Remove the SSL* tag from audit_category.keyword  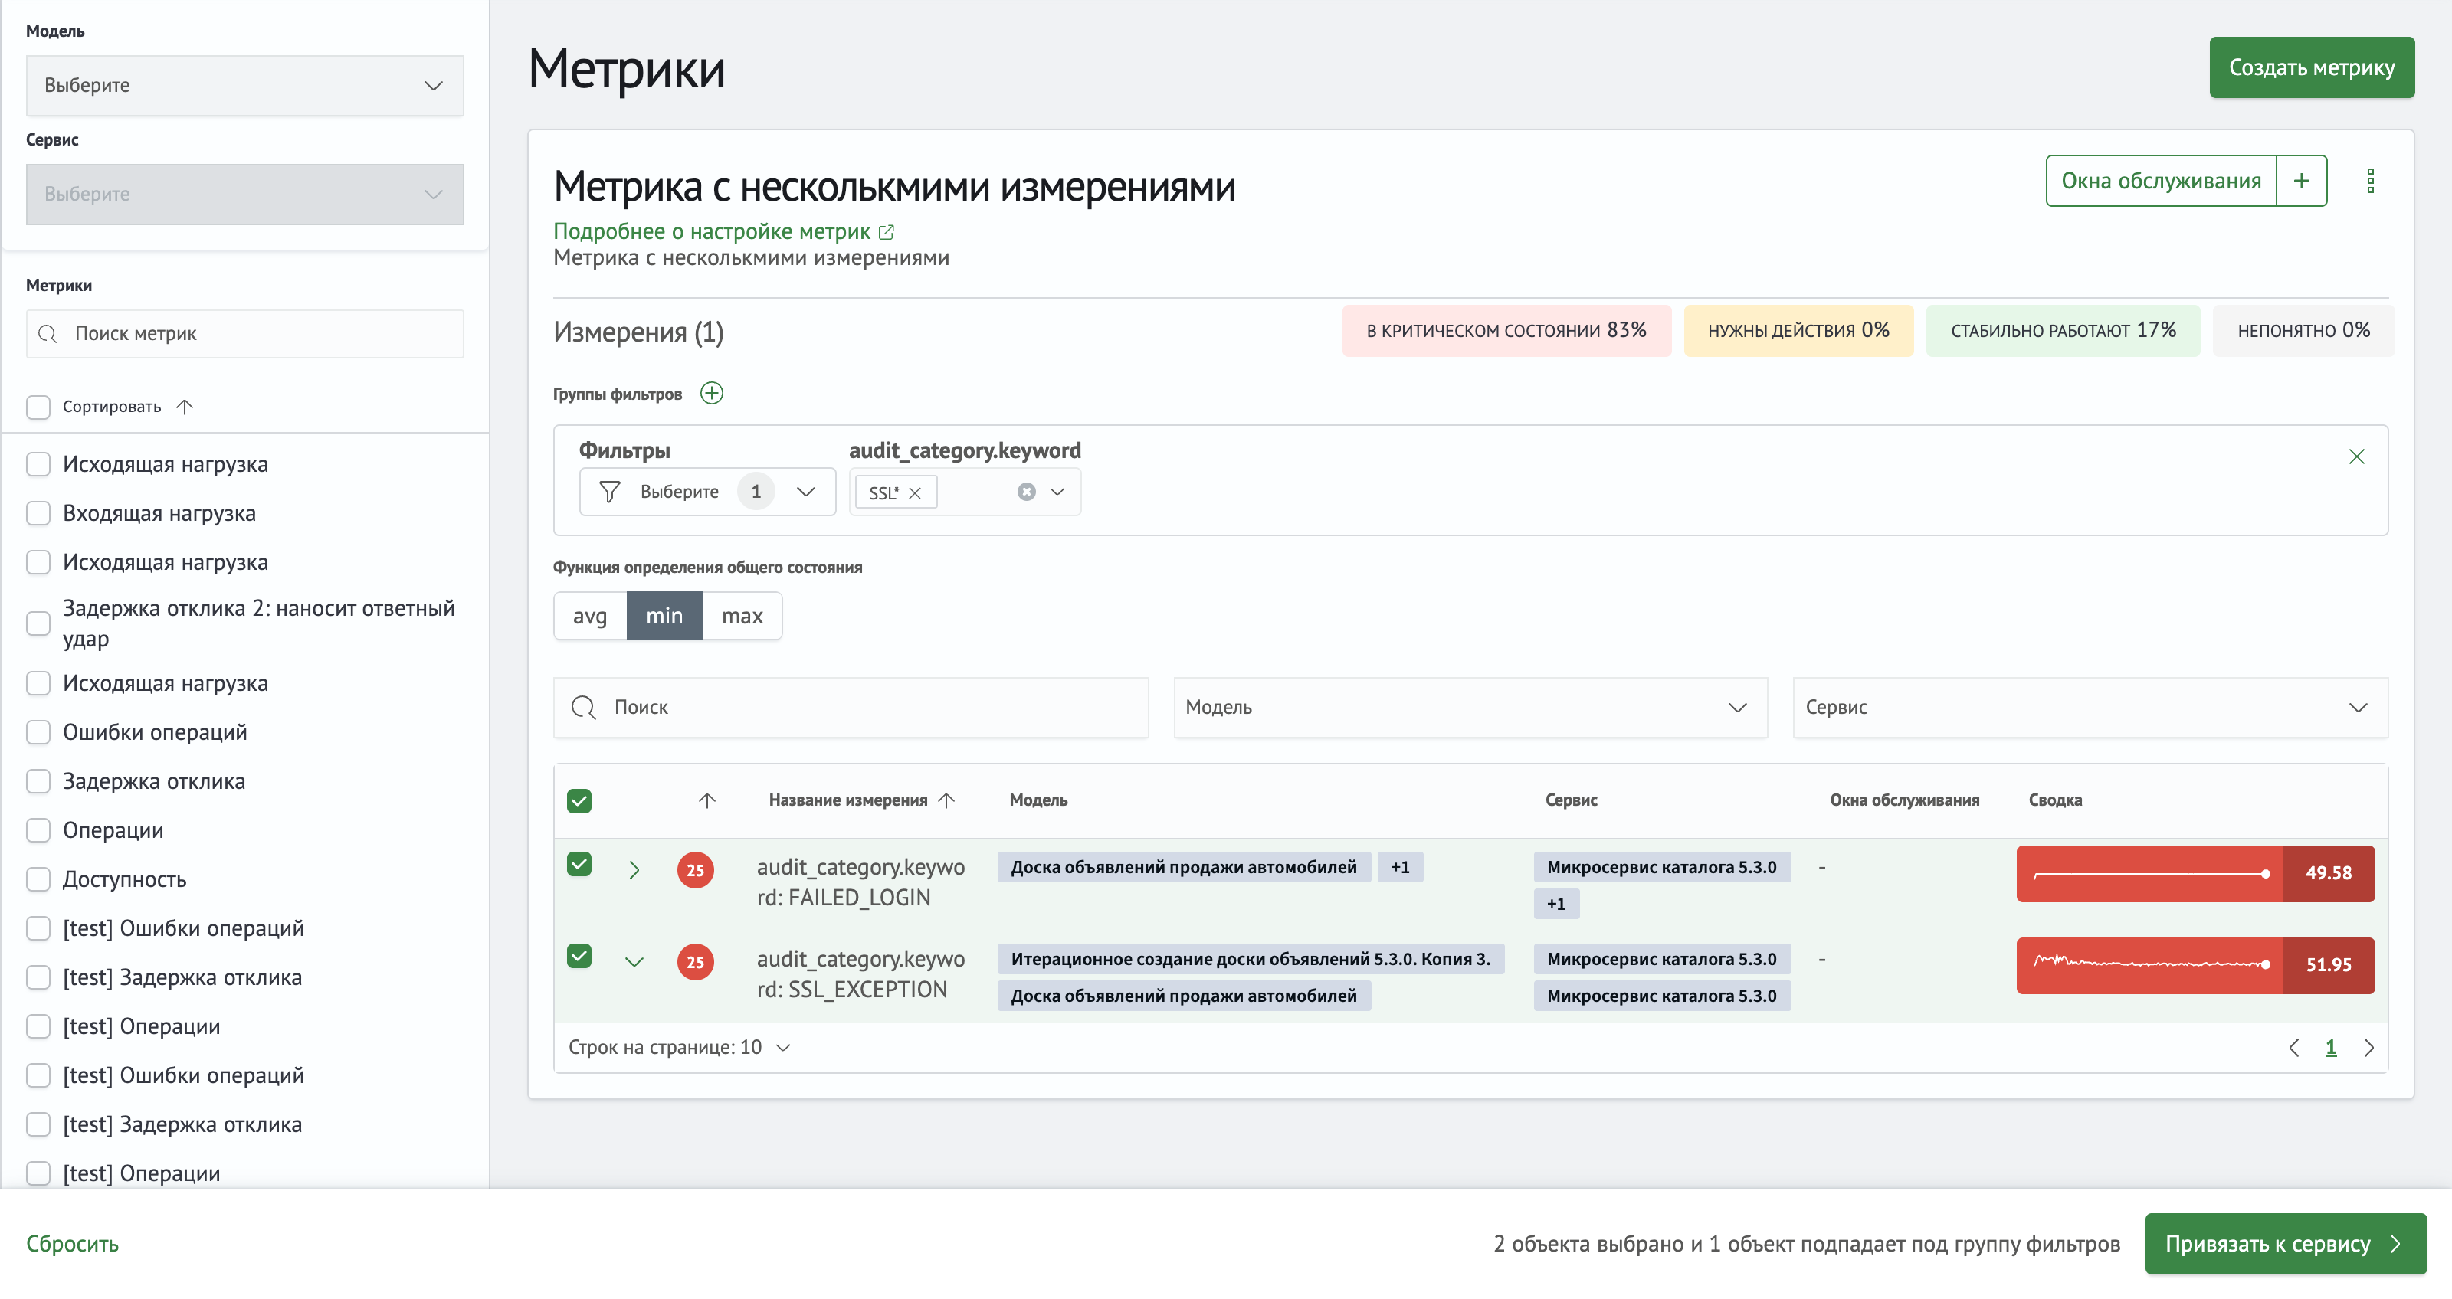[915, 493]
